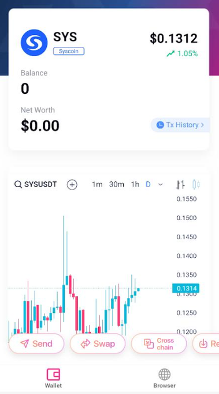The height and width of the screenshot is (394, 219).
Task: Open Tx History via its chevron
Action: (x=202, y=125)
